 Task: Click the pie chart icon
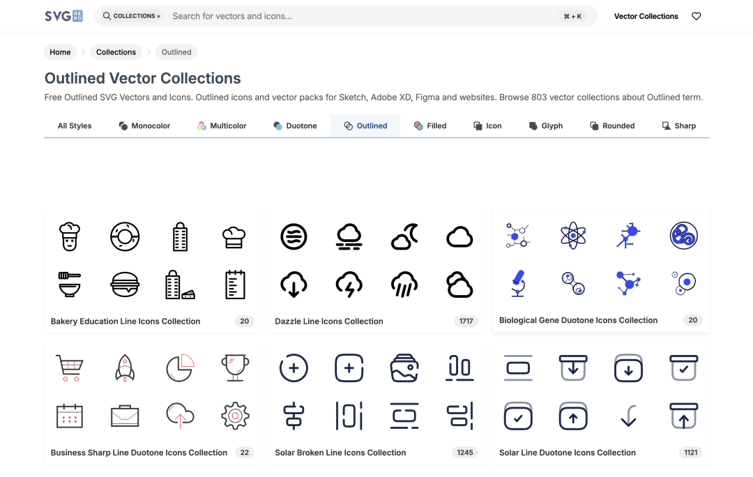pos(180,368)
